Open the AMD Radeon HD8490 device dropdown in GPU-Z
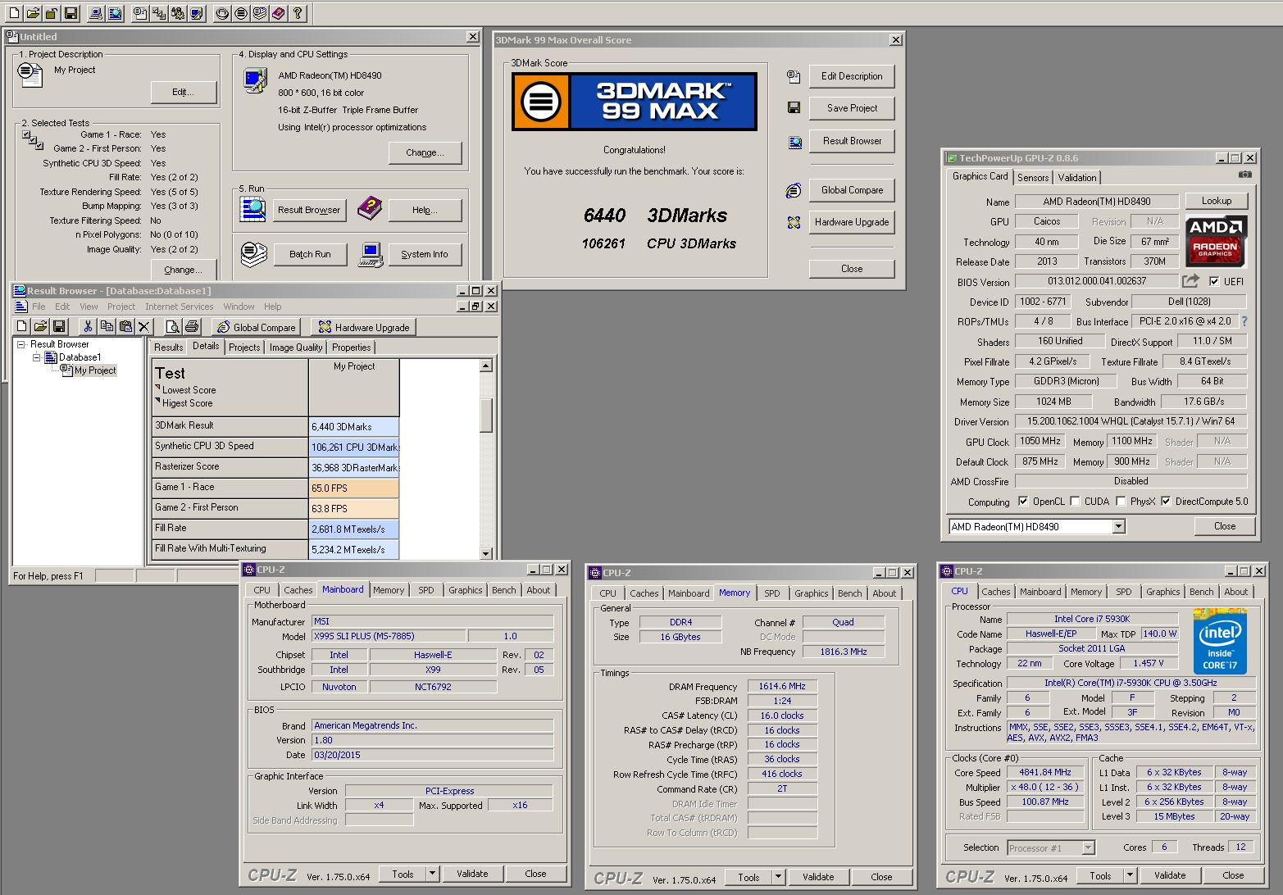Viewport: 1283px width, 895px height. [x=1119, y=526]
